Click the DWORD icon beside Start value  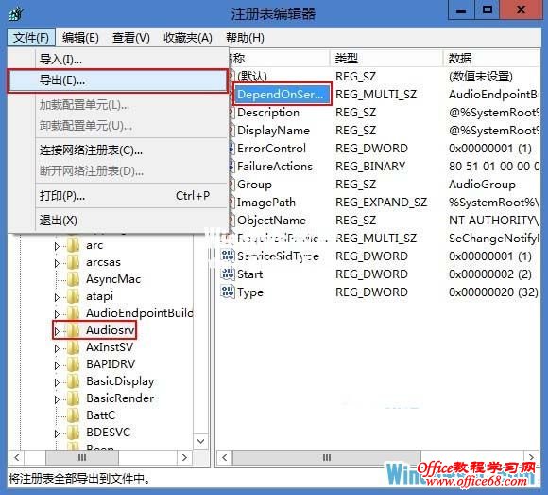click(x=228, y=274)
